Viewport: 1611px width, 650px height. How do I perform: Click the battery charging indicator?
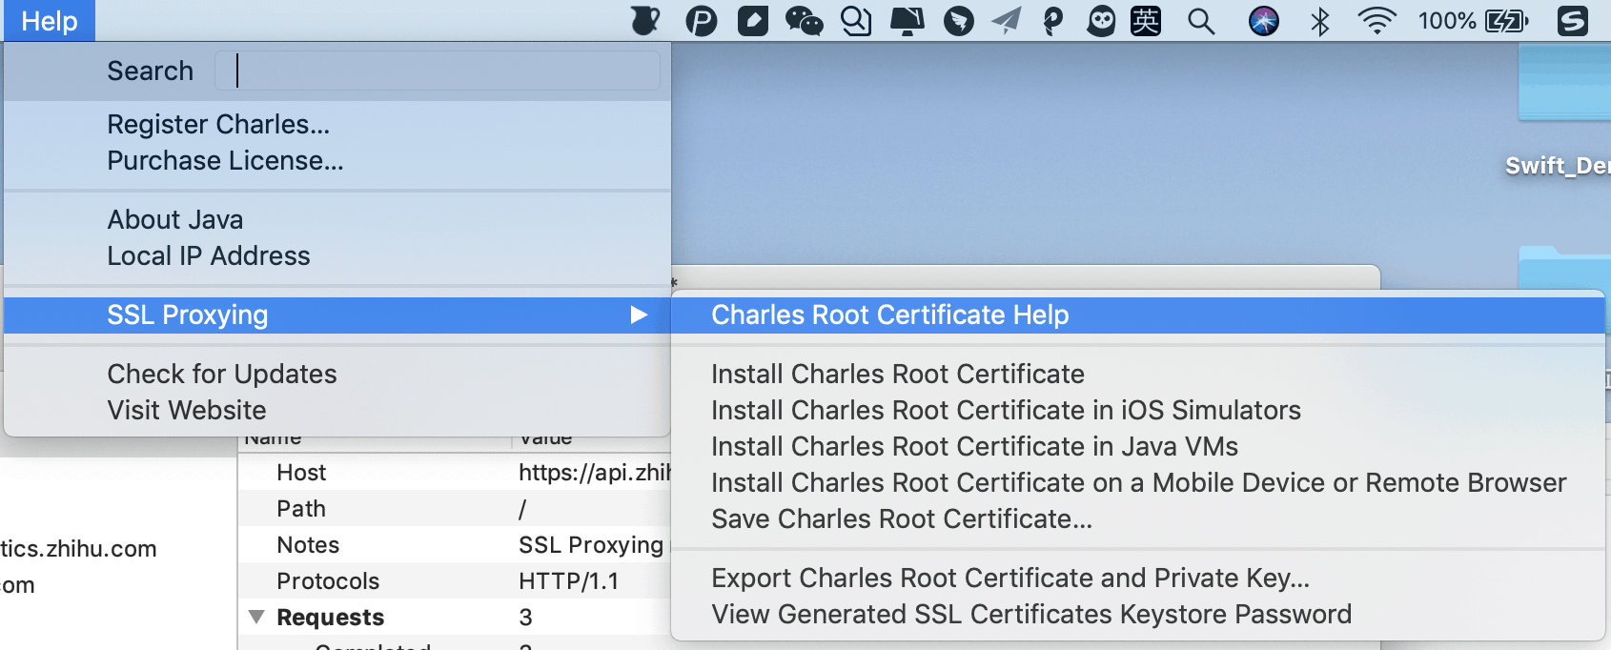[x=1507, y=21]
